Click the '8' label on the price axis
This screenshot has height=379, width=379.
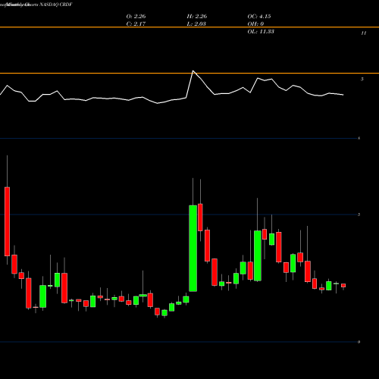(x=359, y=138)
